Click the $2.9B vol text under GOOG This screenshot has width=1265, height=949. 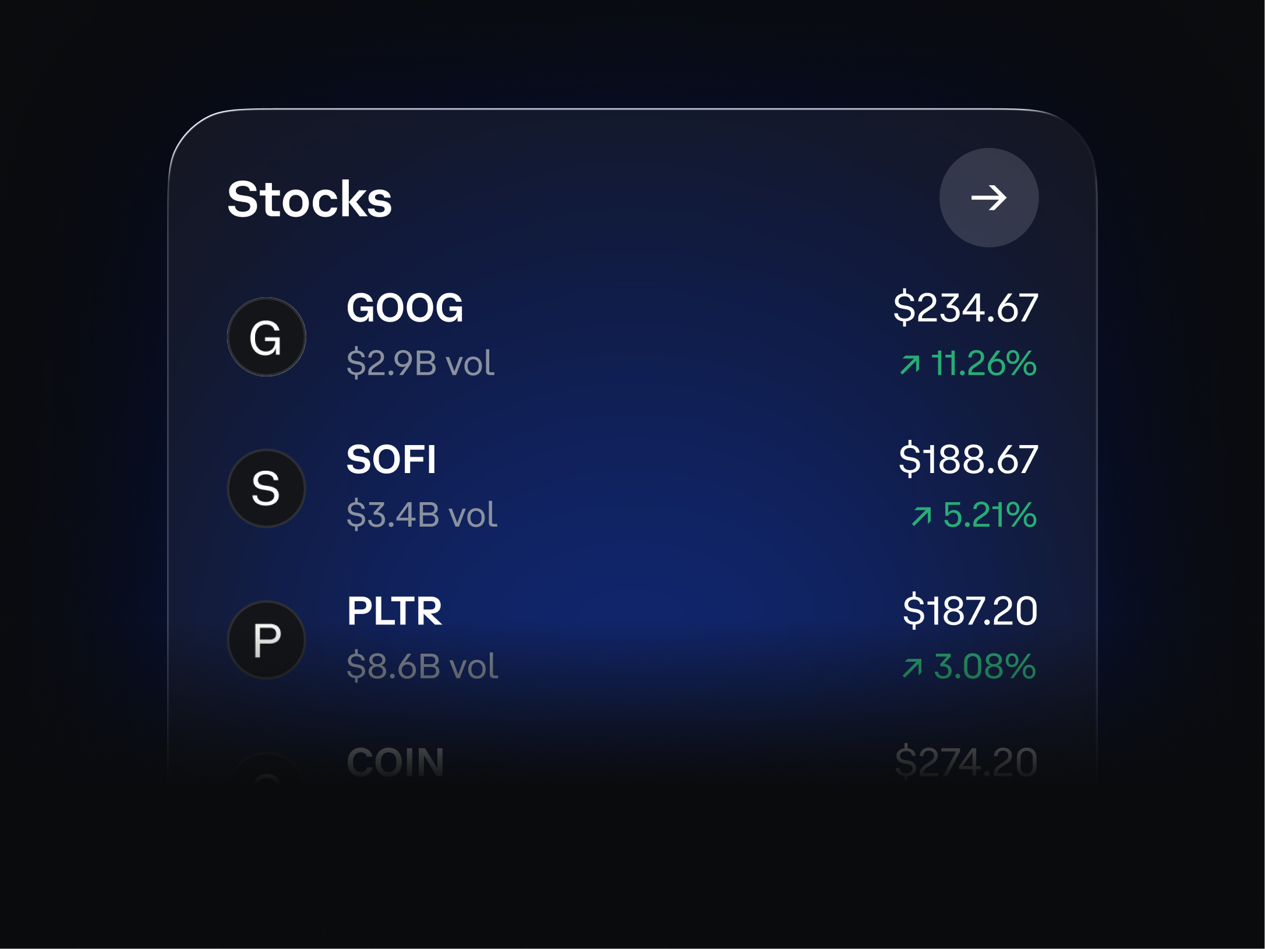[x=420, y=364]
